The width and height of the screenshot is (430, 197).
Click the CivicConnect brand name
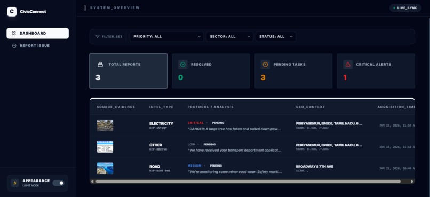click(33, 12)
